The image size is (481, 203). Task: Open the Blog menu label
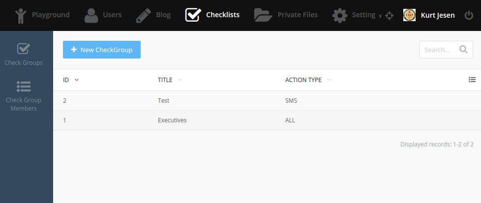tap(163, 15)
